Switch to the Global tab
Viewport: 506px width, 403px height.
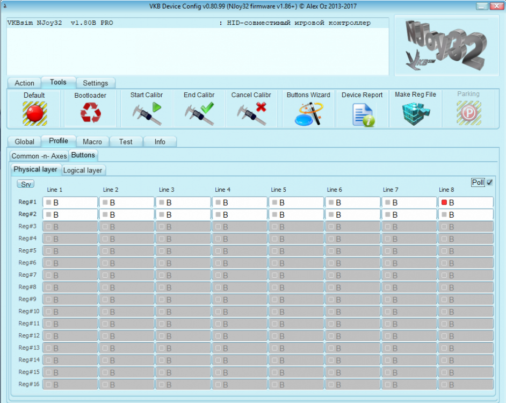tap(24, 142)
